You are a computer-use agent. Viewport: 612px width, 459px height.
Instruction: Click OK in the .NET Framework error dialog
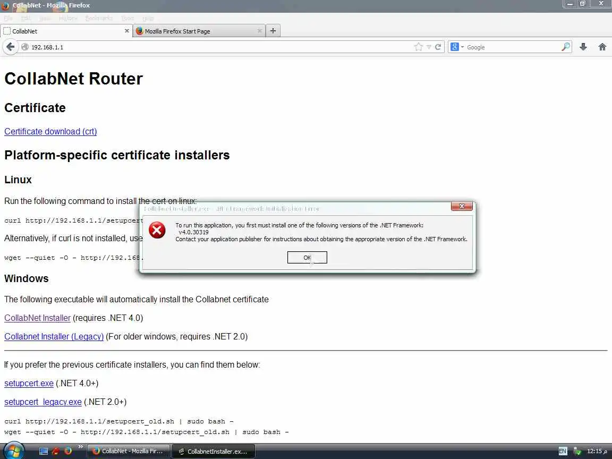pyautogui.click(x=307, y=258)
